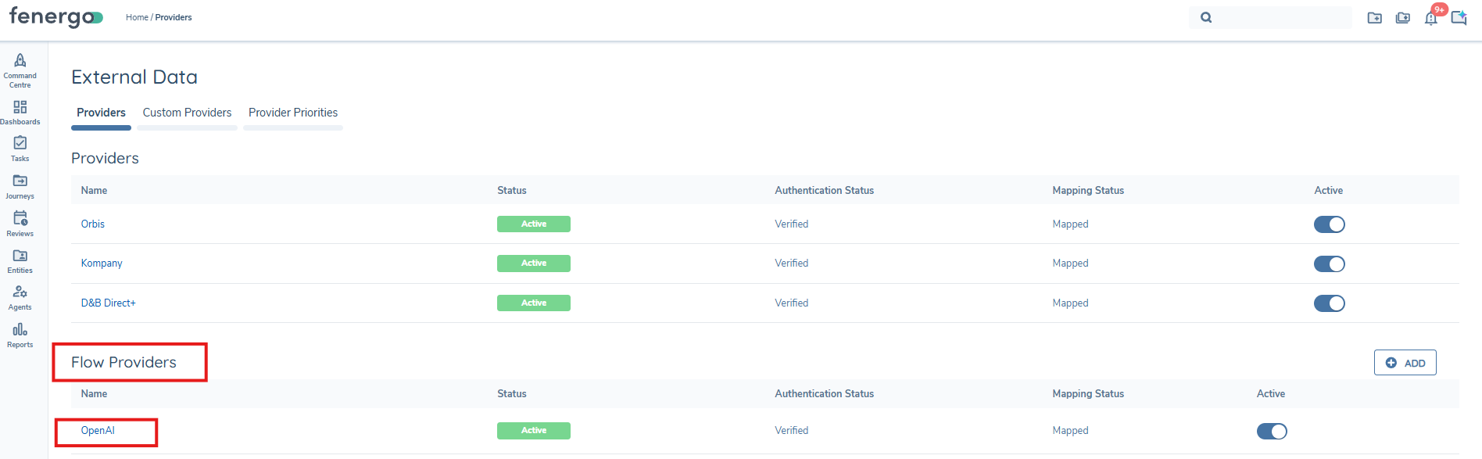Click the Active status badge for Orbis
The width and height of the screenshot is (1482, 459).
pos(534,224)
